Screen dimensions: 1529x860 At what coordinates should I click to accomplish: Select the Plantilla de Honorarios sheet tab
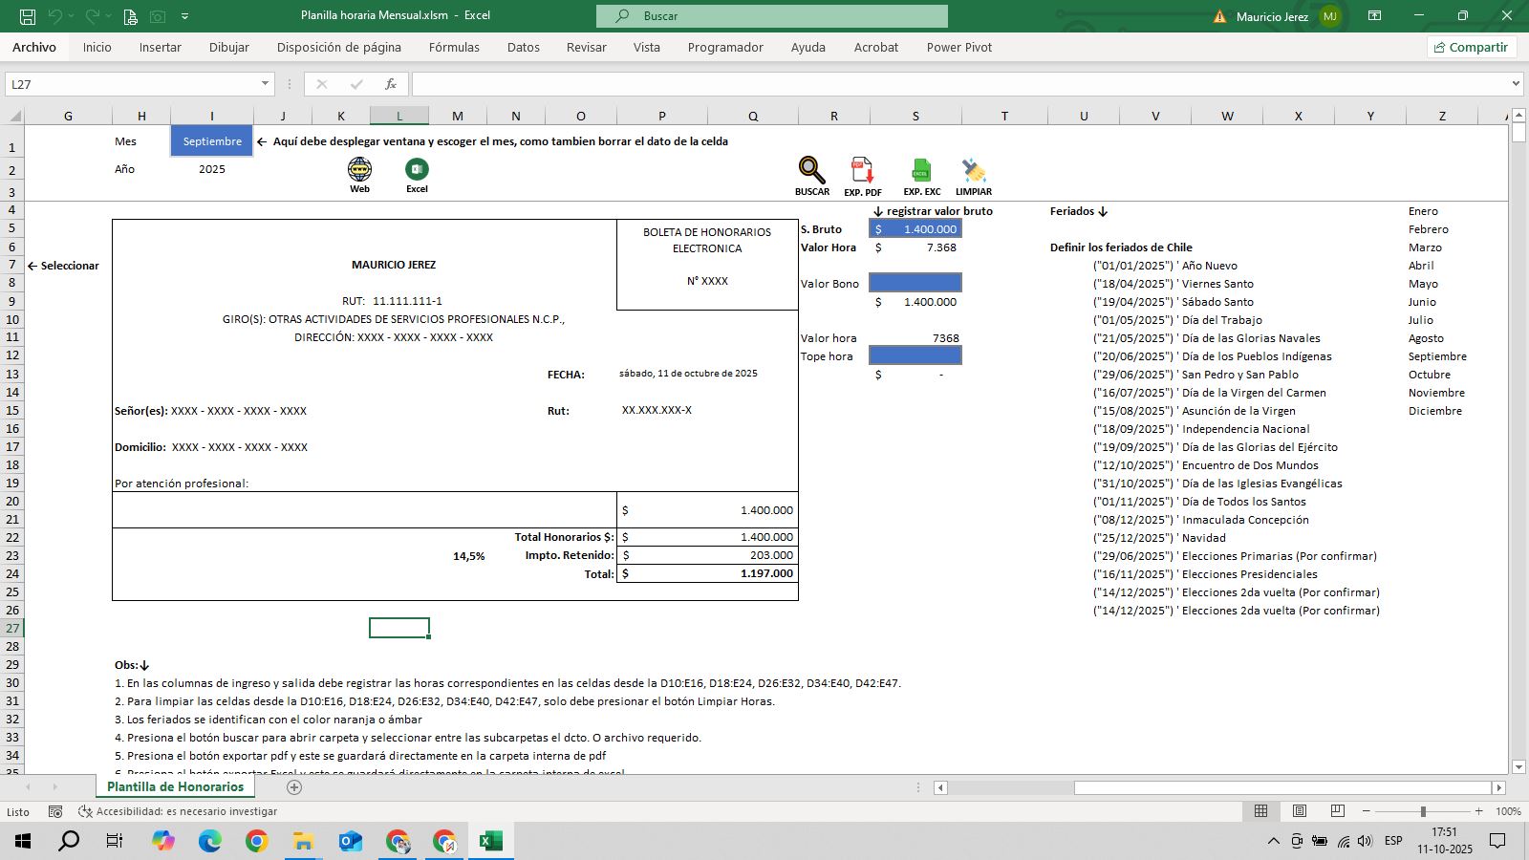coord(176,786)
